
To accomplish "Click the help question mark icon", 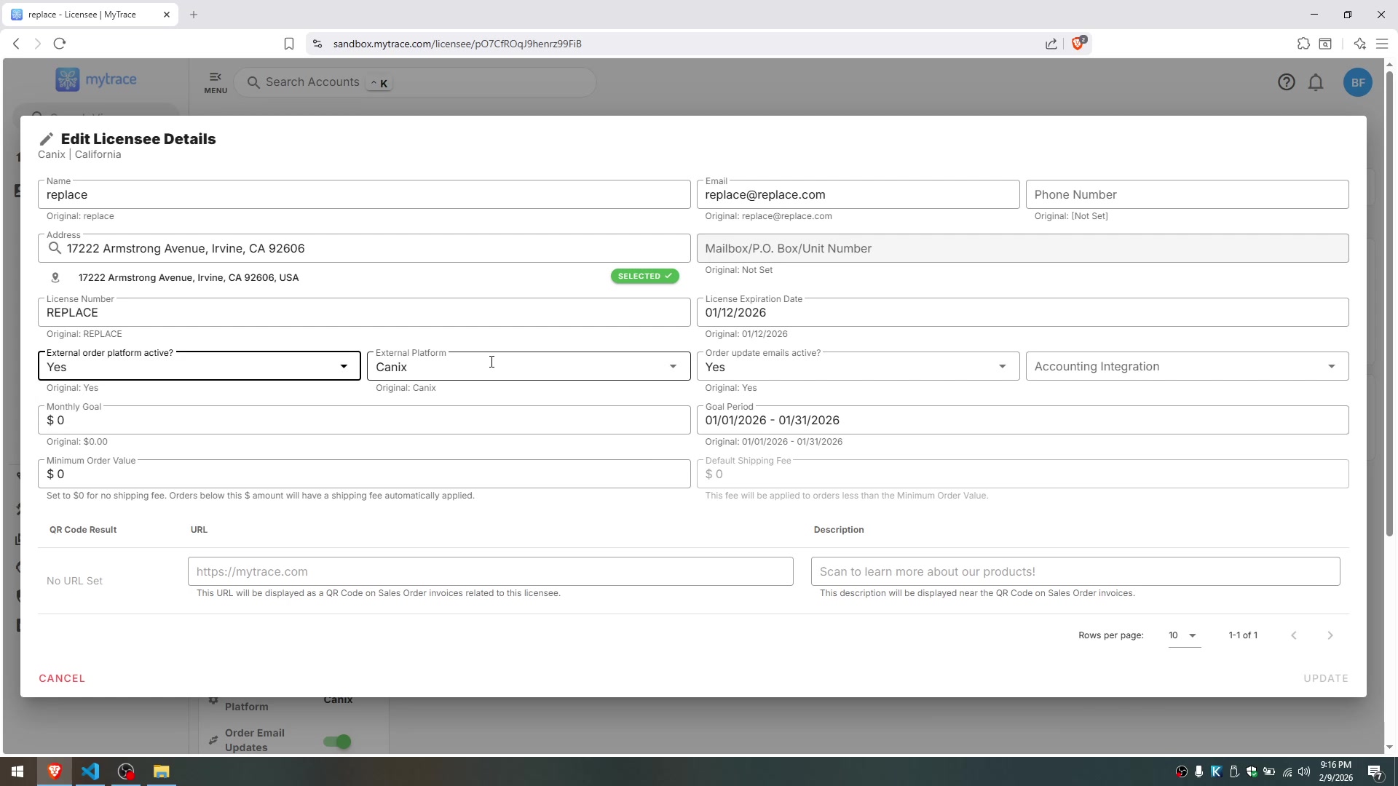I will click(x=1286, y=82).
